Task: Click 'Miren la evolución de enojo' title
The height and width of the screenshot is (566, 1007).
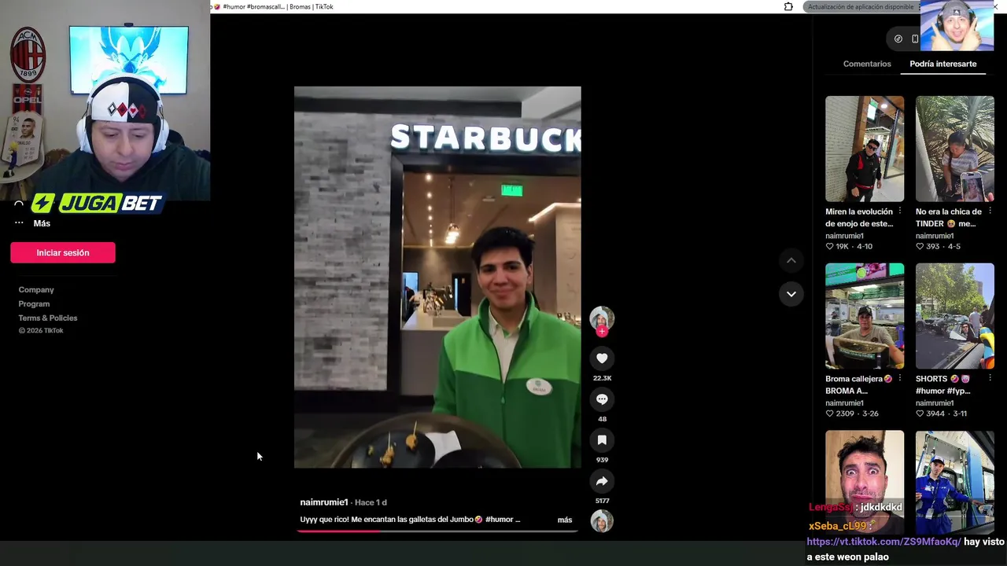Action: point(859,218)
